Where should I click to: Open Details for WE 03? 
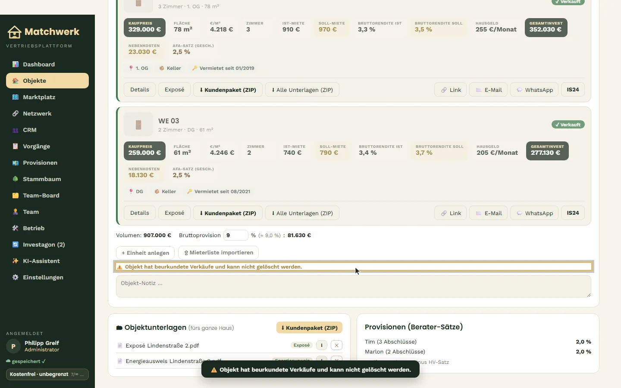(140, 213)
